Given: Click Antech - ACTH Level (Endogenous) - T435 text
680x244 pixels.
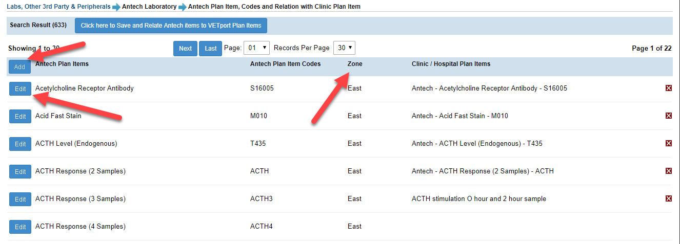Looking at the screenshot, I should [477, 143].
